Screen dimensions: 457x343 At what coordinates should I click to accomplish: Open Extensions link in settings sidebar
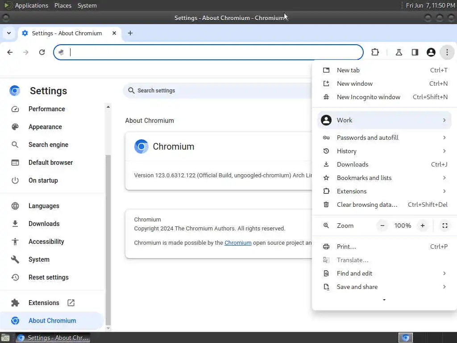(44, 302)
